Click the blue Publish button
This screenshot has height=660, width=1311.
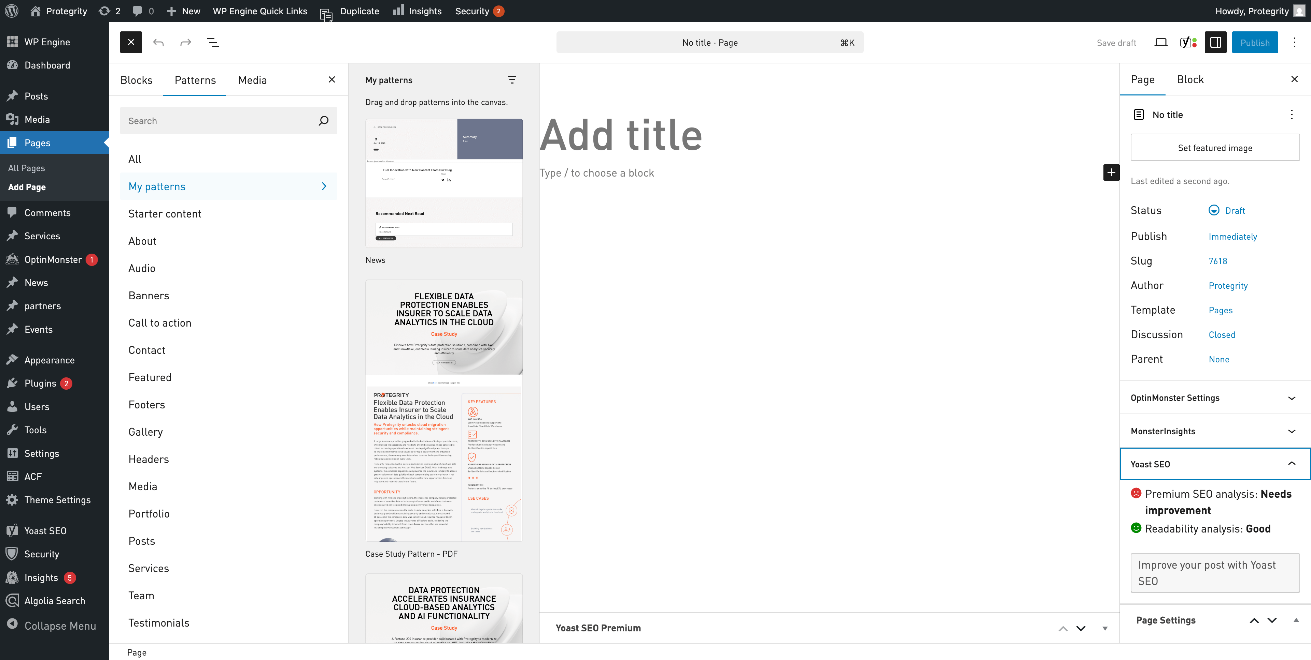point(1255,43)
